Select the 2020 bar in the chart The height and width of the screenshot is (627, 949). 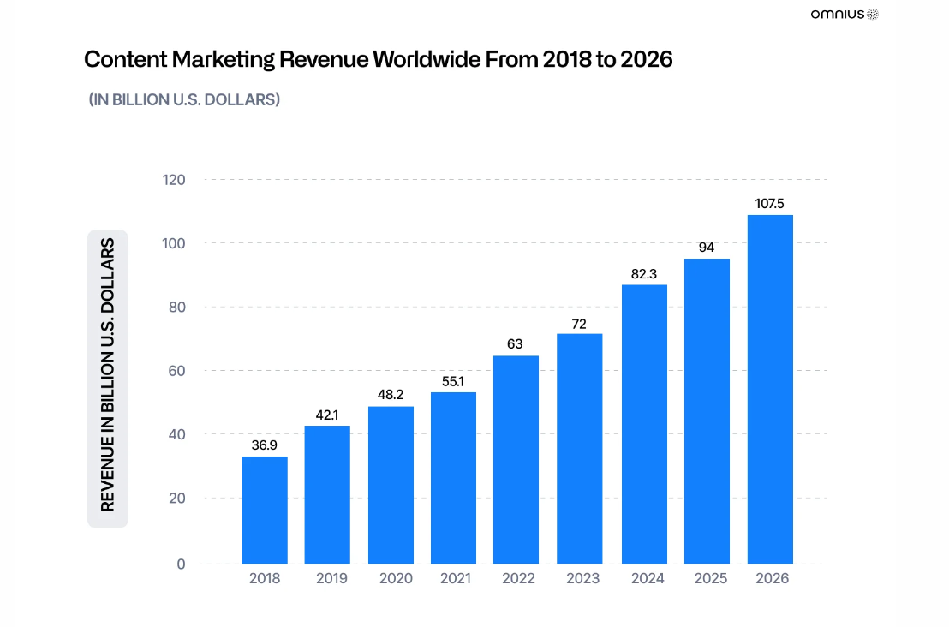[391, 486]
